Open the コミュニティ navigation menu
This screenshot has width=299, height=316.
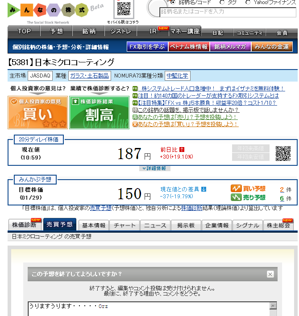(x=249, y=33)
